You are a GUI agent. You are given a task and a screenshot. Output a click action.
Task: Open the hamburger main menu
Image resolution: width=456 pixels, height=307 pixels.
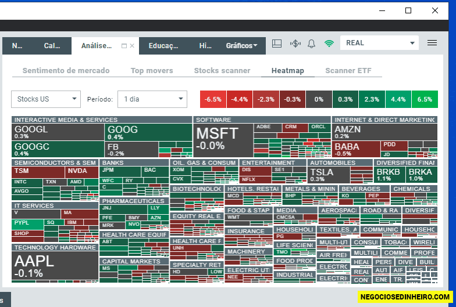[432, 43]
